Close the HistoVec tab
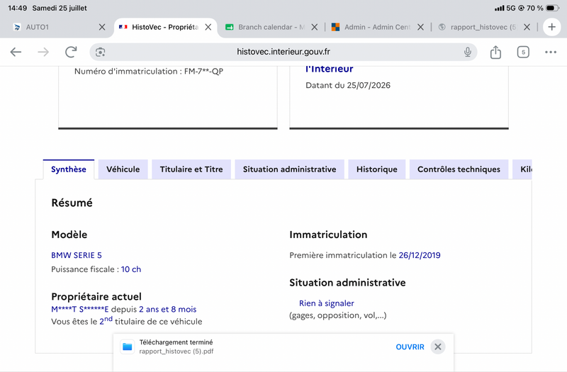 point(208,27)
